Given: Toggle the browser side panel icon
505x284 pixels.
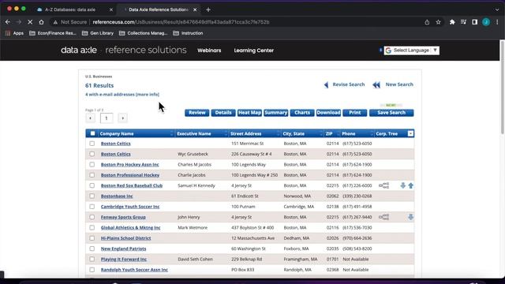Looking at the screenshot, I should 475,22.
